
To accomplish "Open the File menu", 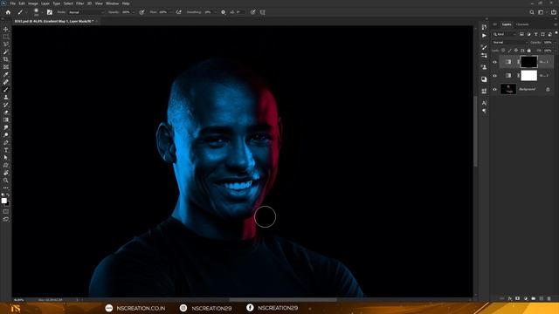I will 12,3.
